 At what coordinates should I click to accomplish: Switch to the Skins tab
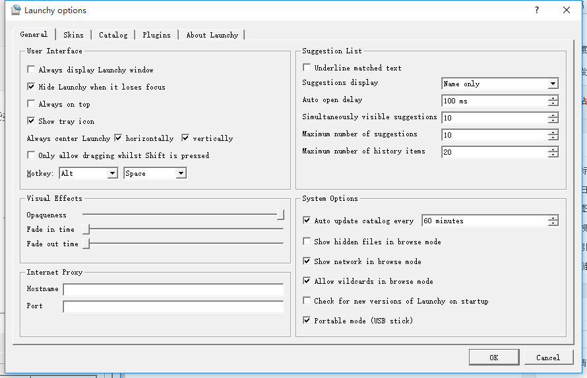click(x=73, y=35)
